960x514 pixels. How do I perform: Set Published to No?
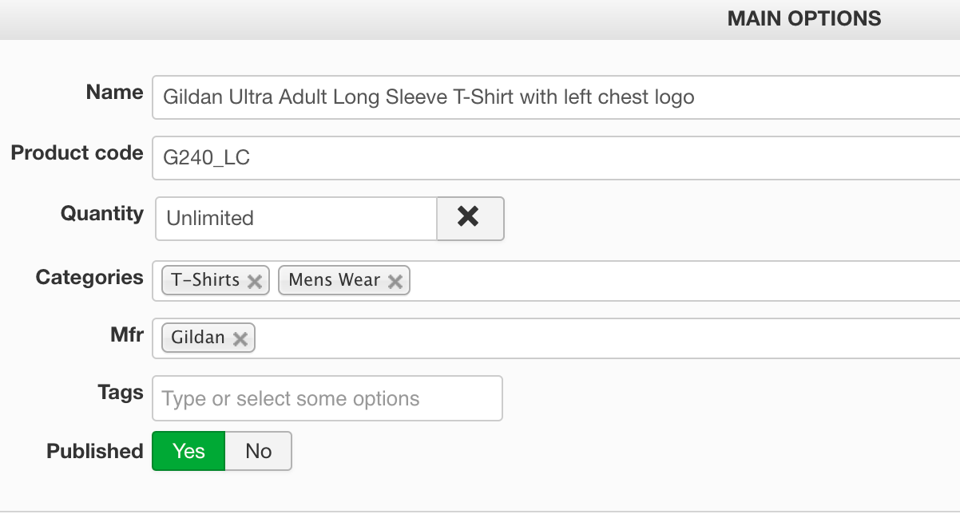point(258,451)
